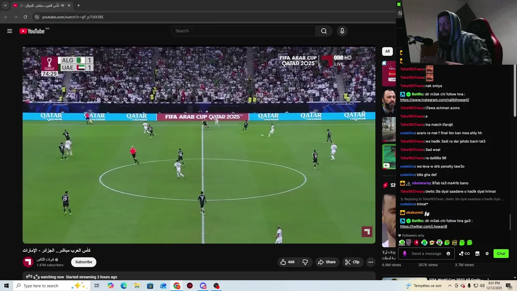Viewport: 517px width, 291px height.
Task: Click the first green emote under Followers only
Action: [401, 242]
